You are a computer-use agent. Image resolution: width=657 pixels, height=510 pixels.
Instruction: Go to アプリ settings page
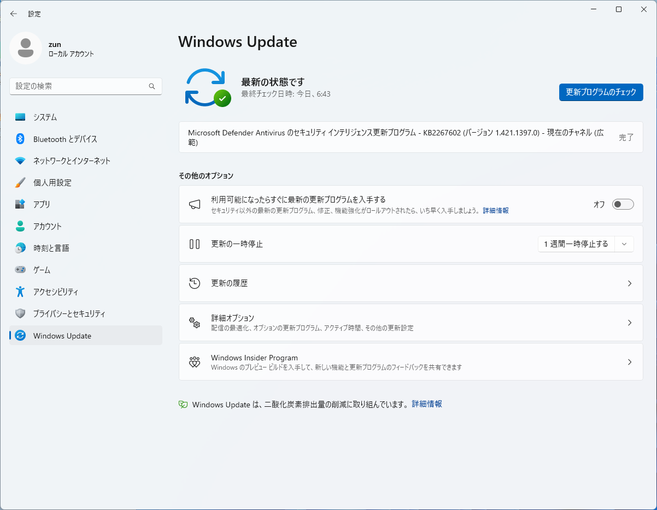tap(86, 205)
